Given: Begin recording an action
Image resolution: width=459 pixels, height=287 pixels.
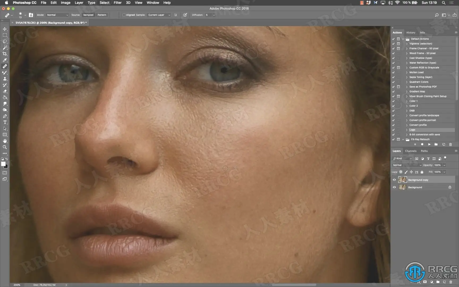Looking at the screenshot, I should tap(422, 145).
